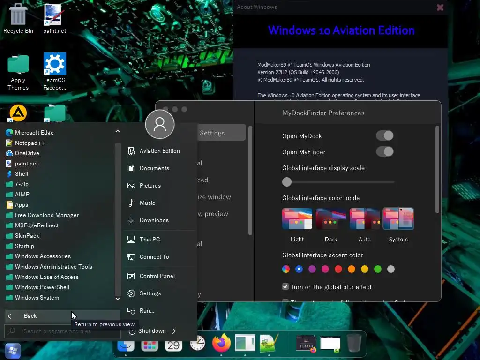This screenshot has width=480, height=360.
Task: Click the Shut down button
Action: click(x=148, y=331)
